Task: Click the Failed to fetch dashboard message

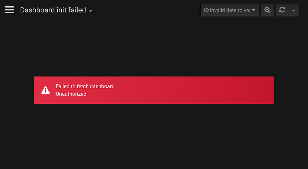Action: (x=85, y=86)
